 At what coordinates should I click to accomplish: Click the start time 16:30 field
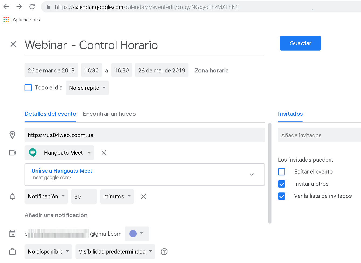[92, 70]
